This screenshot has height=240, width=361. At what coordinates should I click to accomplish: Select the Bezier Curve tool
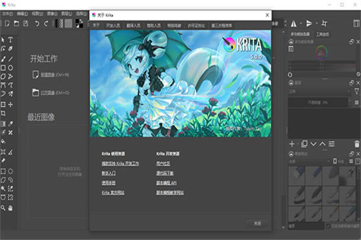[3, 85]
